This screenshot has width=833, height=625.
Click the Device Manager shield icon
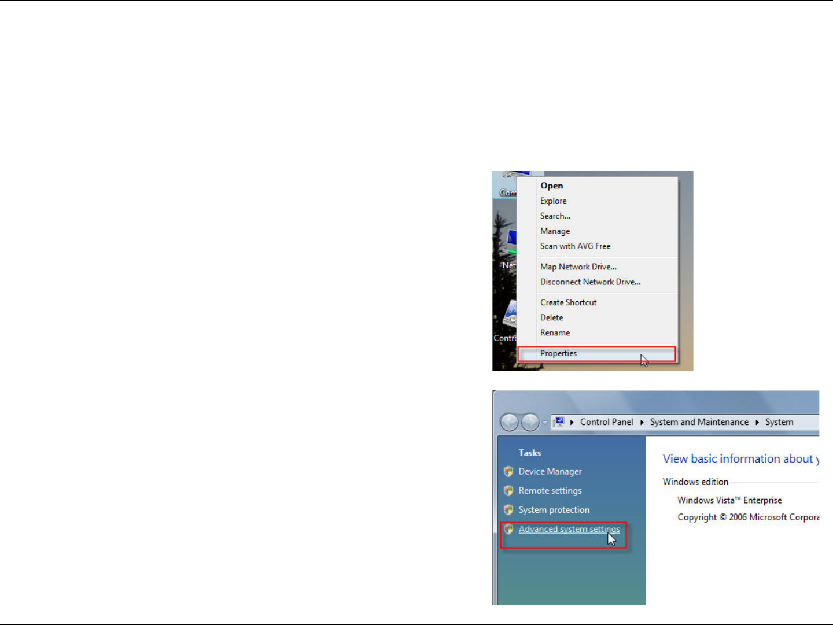point(508,471)
